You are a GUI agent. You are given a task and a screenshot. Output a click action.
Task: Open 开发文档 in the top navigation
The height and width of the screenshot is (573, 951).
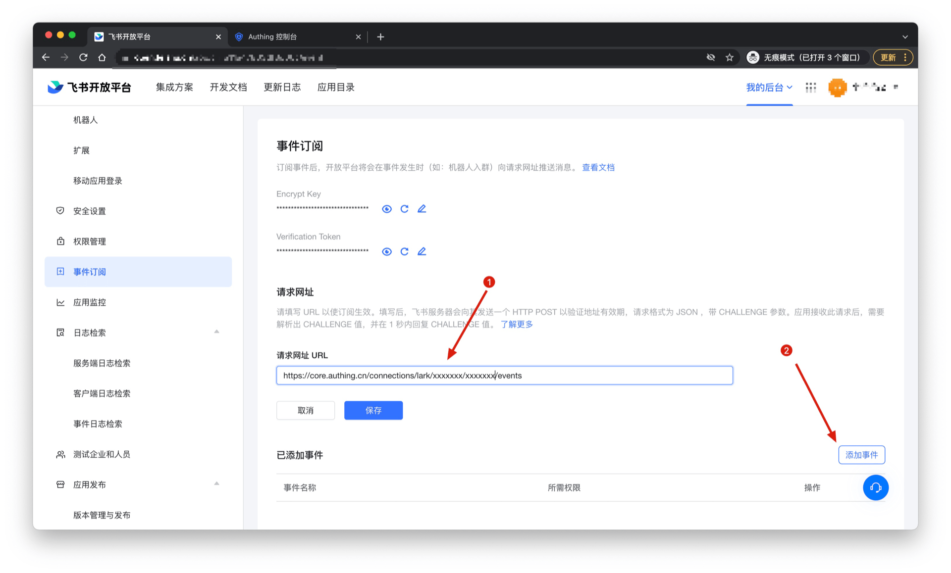click(228, 88)
